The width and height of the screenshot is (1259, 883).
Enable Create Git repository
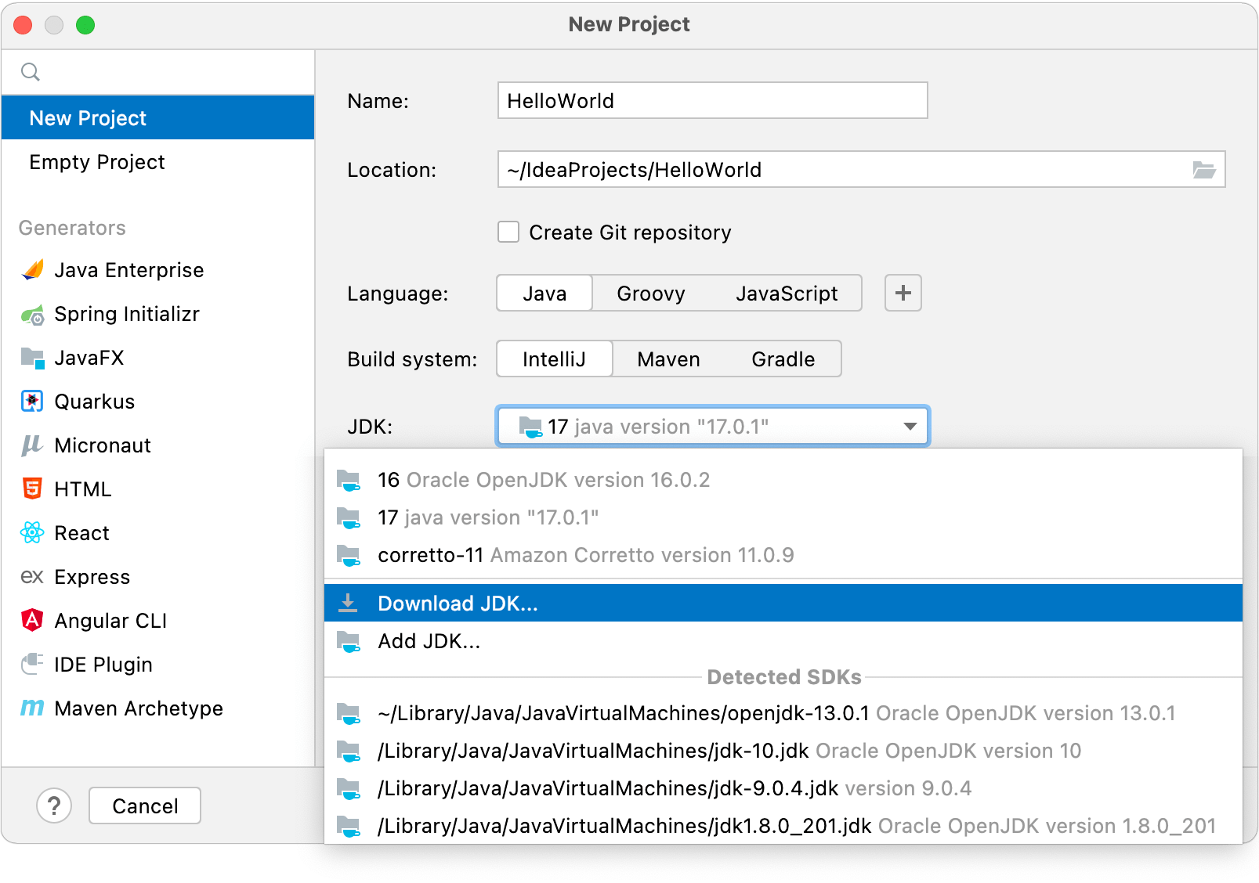click(508, 232)
